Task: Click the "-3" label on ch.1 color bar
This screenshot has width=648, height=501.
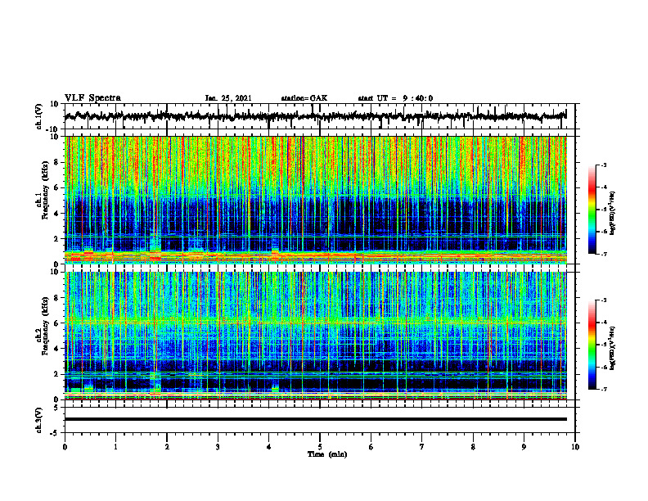Action: [x=602, y=165]
